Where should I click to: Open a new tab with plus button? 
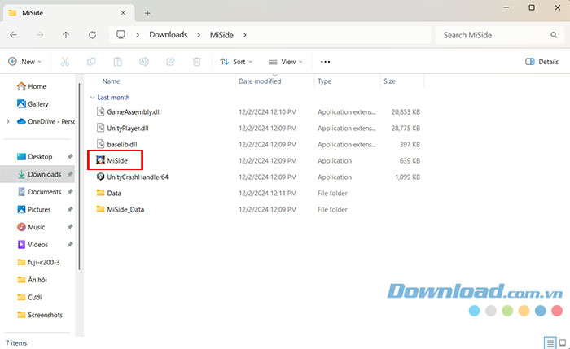[x=147, y=13]
